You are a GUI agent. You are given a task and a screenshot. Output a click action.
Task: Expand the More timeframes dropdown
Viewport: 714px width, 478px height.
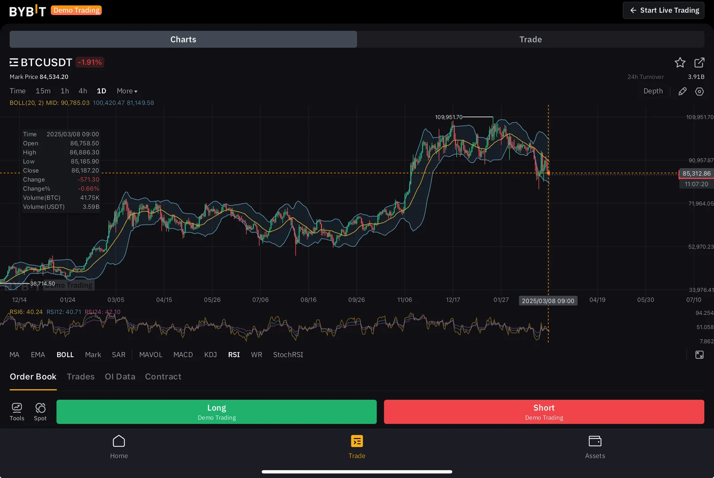[127, 91]
